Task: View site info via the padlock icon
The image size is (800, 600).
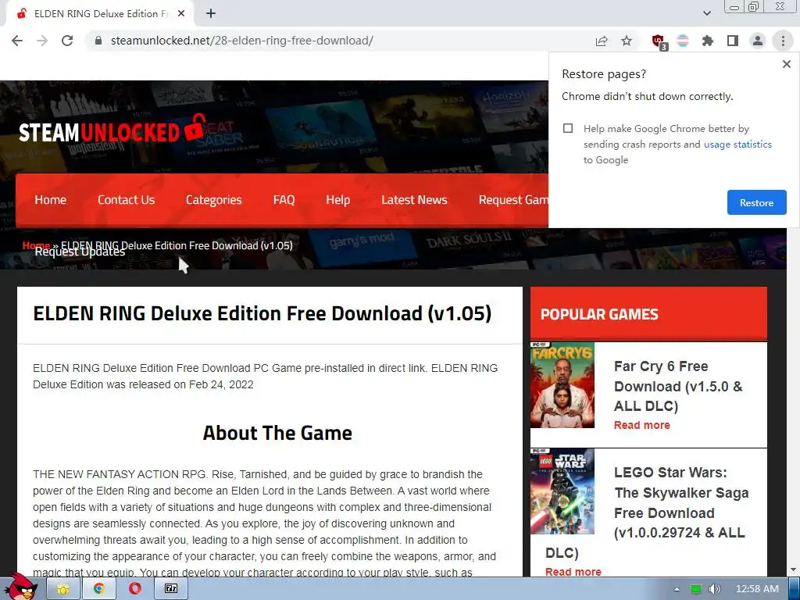Action: tap(99, 41)
